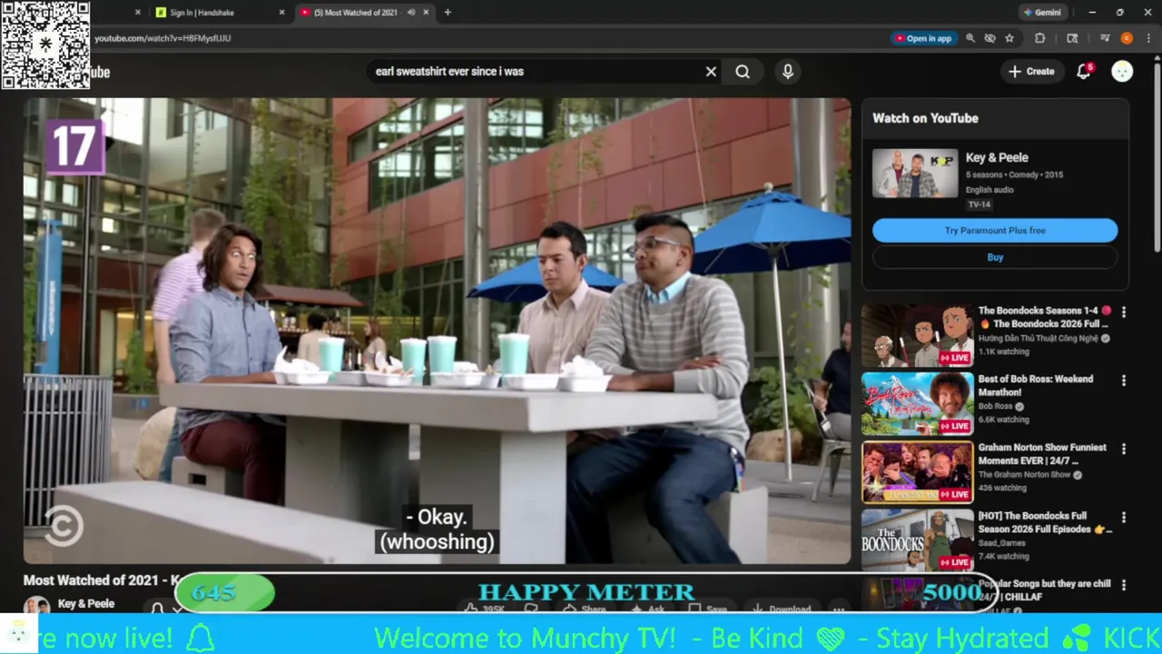This screenshot has width=1162, height=654.
Task: Open the Key & Peele show title link
Action: coord(997,158)
